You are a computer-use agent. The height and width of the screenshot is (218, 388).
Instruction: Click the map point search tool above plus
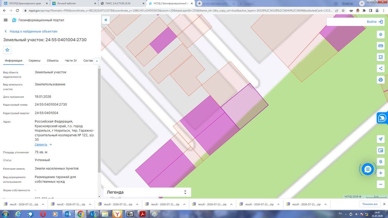tap(381, 162)
